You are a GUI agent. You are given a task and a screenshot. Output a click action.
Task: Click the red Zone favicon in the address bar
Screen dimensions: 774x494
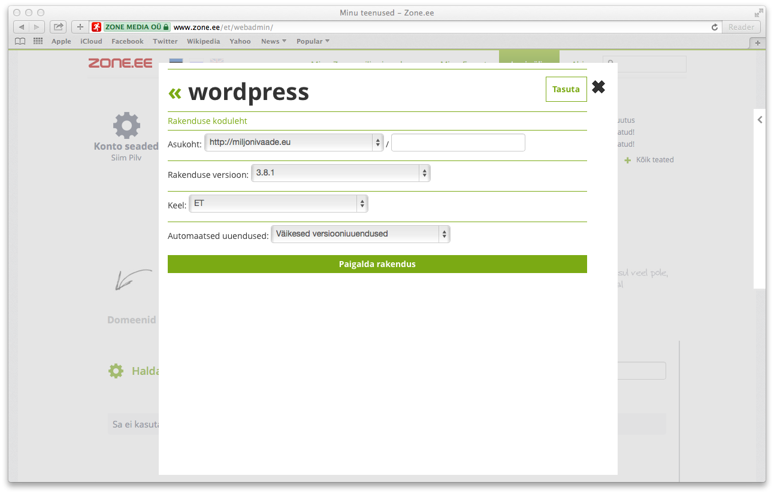click(96, 27)
